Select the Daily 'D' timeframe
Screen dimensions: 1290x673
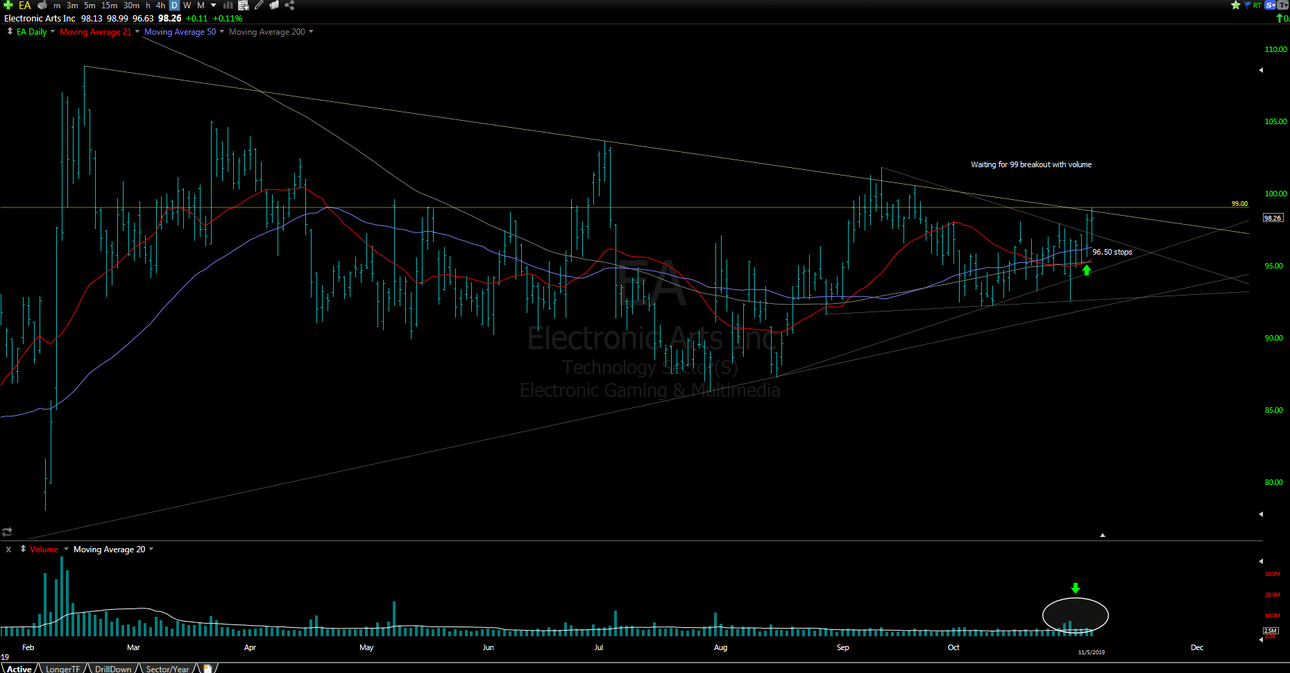174,5
